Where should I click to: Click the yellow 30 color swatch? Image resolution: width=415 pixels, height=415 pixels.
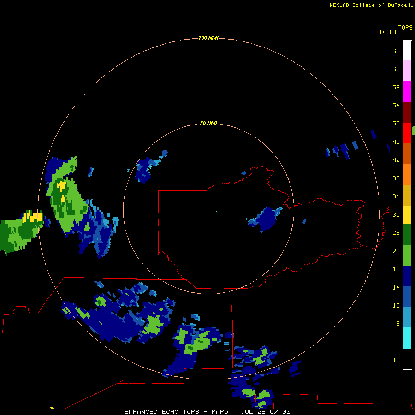point(407,215)
